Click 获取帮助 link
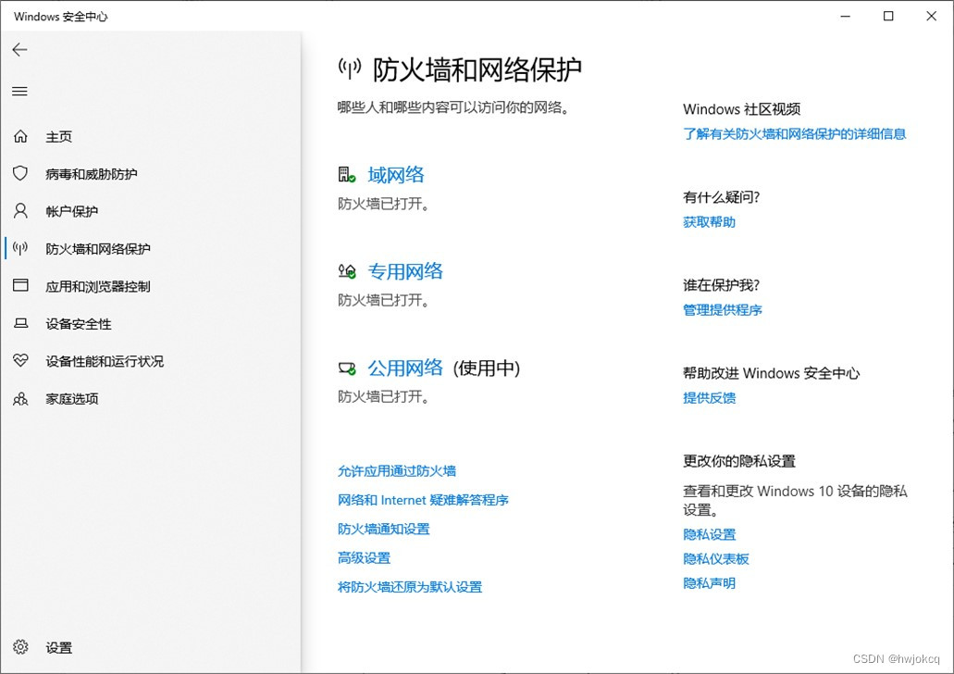Viewport: 954px width, 674px height. point(709,221)
